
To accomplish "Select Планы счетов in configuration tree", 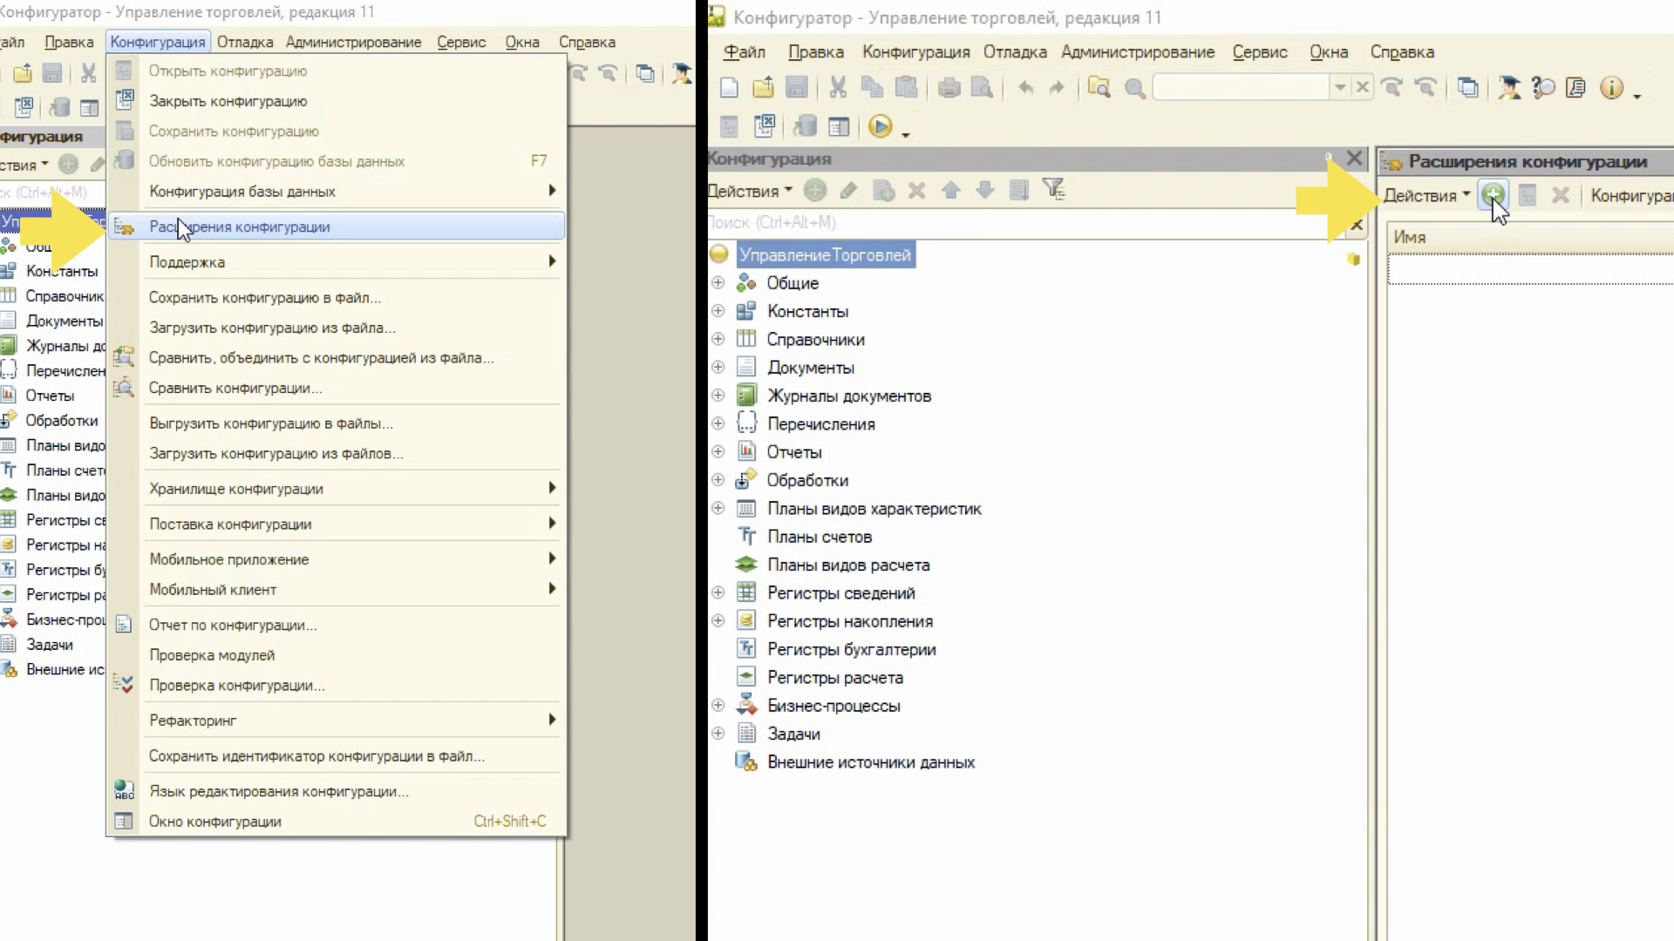I will coord(820,537).
